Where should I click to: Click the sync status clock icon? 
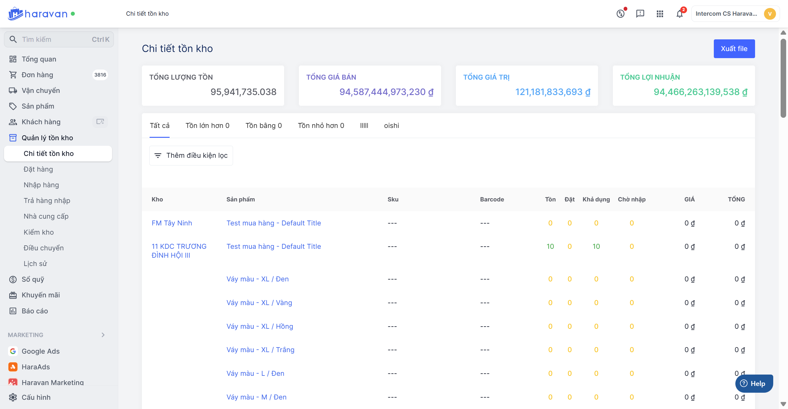(x=621, y=14)
